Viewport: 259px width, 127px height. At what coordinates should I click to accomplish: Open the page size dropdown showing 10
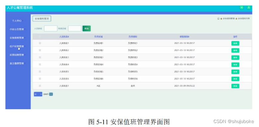tap(38, 94)
